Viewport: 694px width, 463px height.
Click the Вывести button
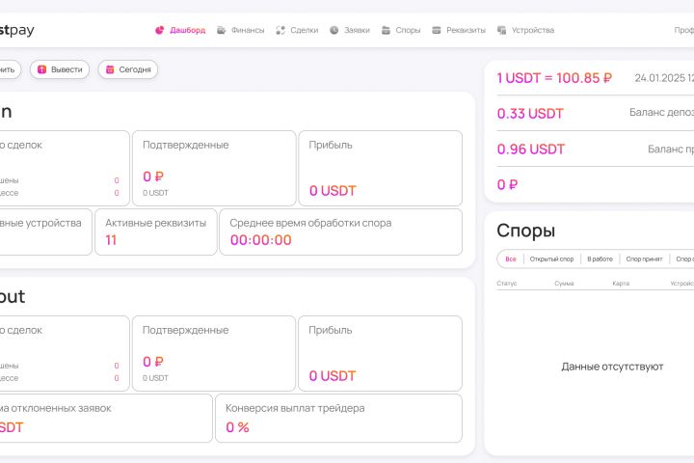click(60, 69)
